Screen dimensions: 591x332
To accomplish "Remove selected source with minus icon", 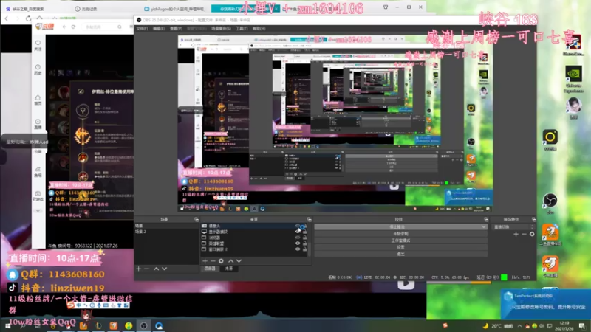I will 213,261.
